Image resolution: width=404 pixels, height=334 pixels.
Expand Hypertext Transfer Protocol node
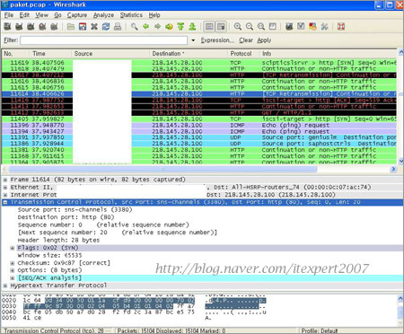pyautogui.click(x=5, y=286)
